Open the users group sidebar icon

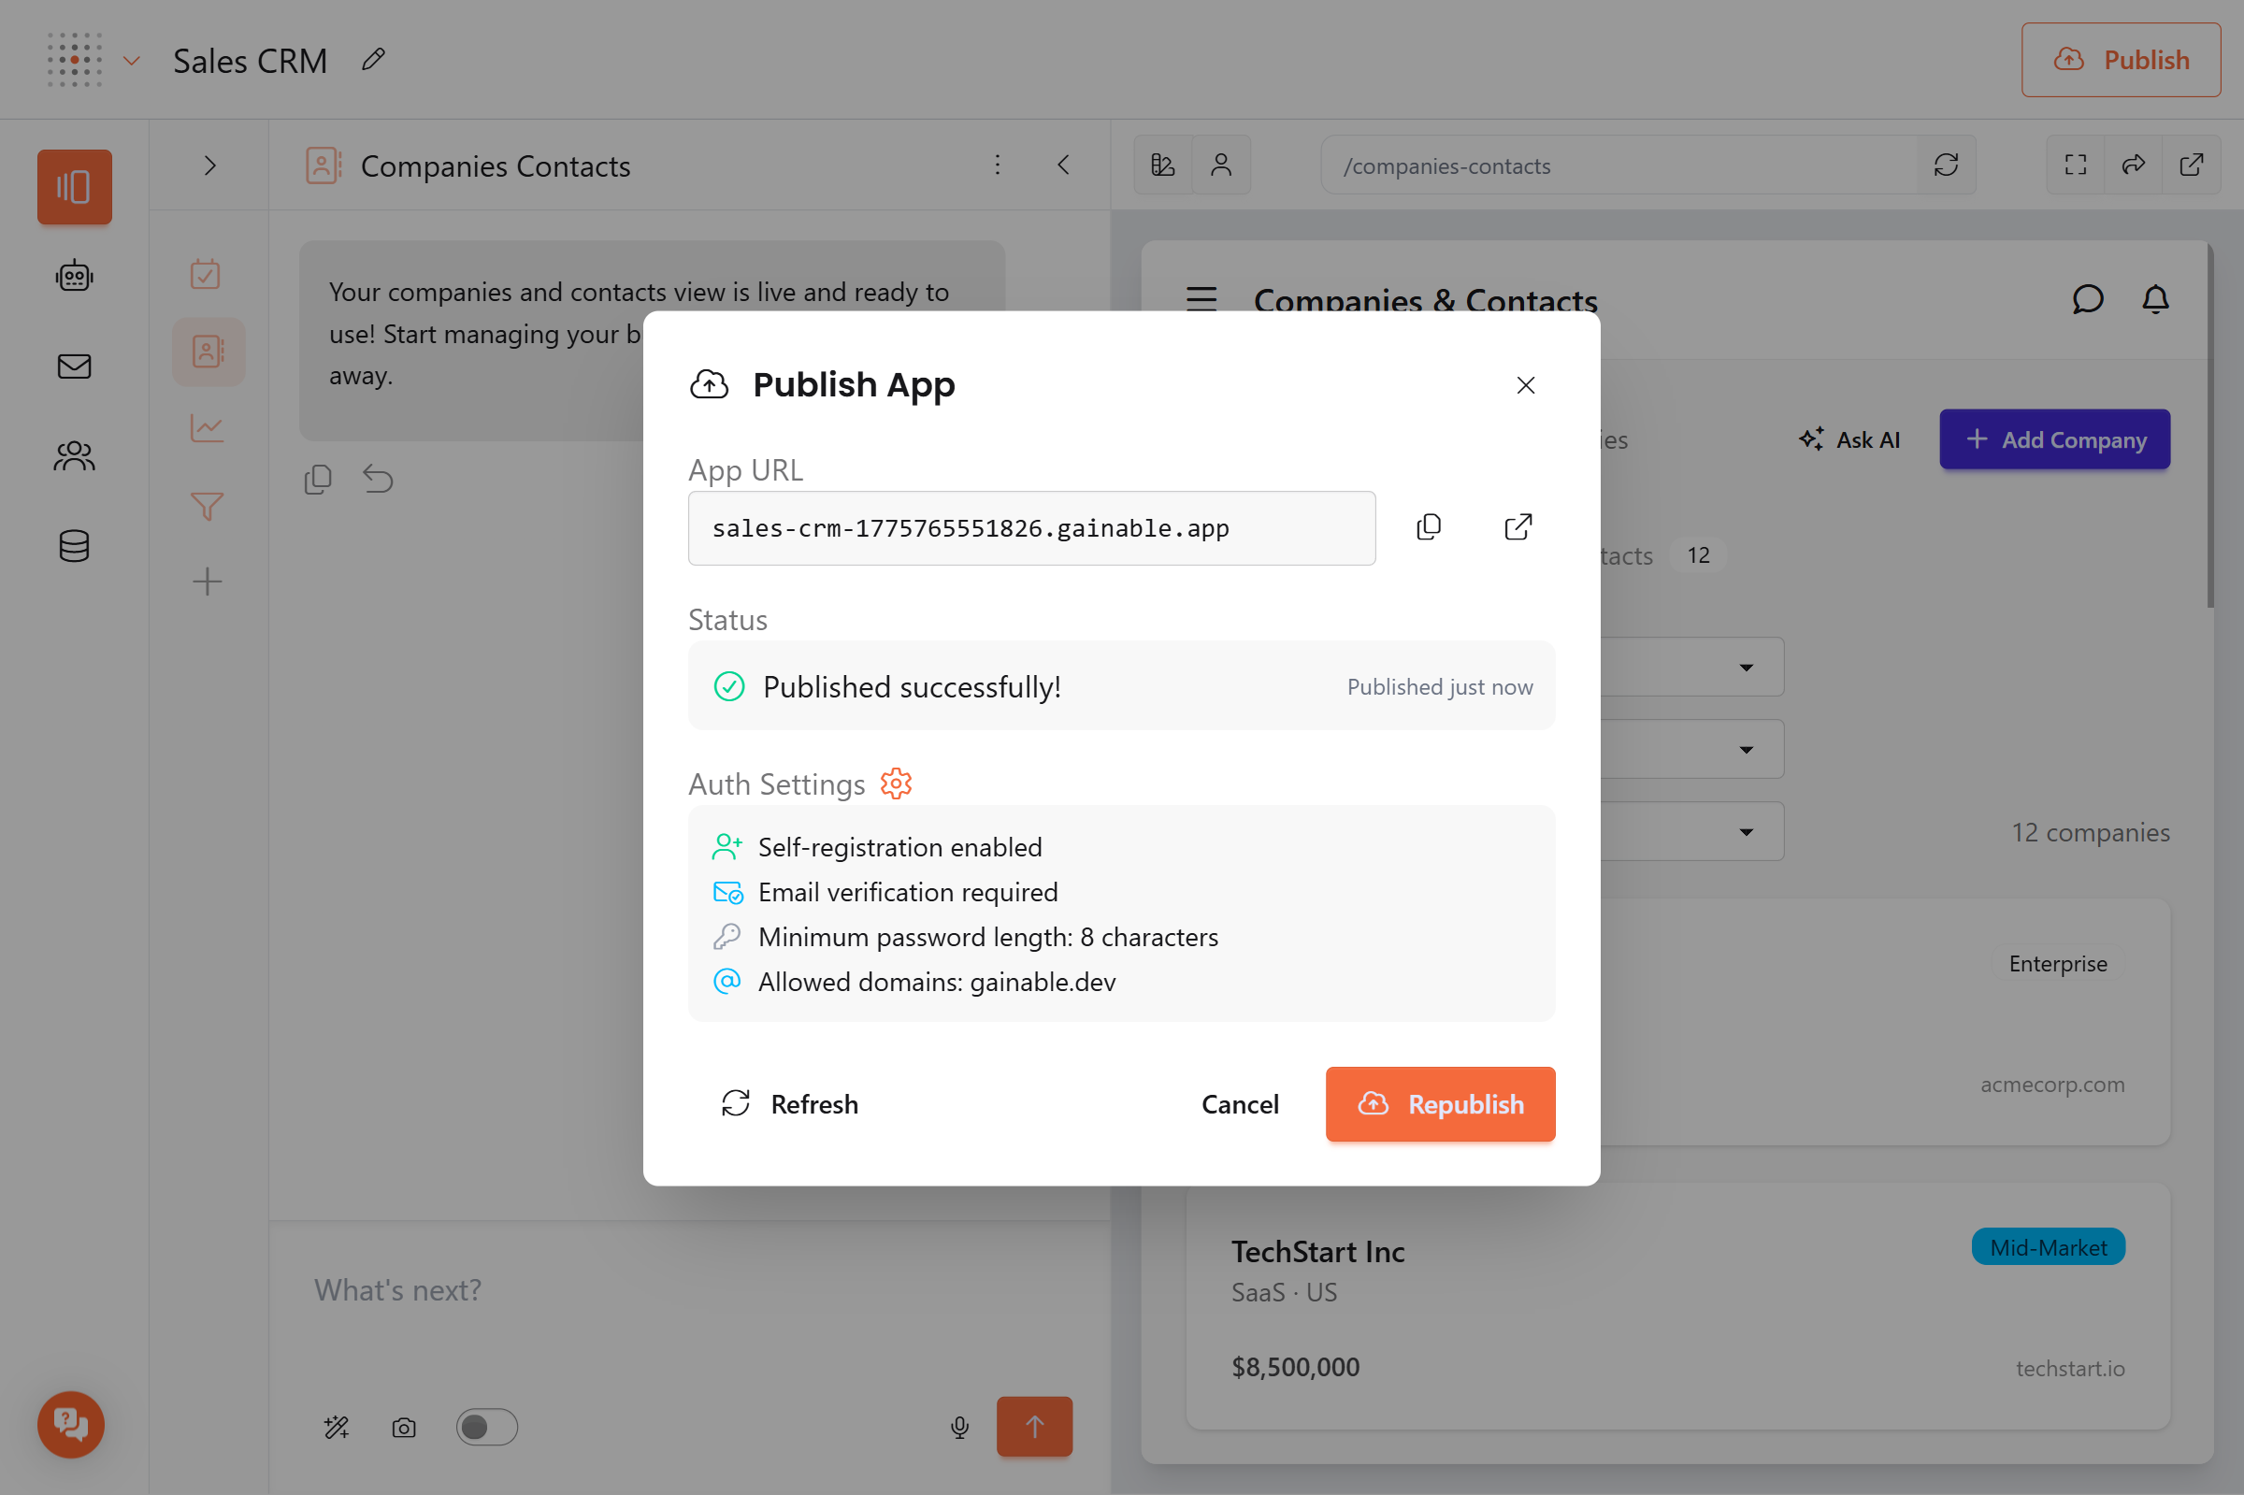(75, 455)
